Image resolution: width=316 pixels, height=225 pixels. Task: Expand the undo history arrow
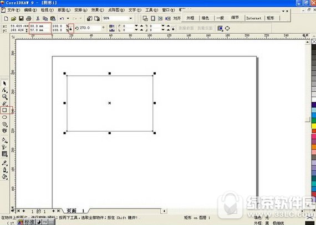point(68,18)
